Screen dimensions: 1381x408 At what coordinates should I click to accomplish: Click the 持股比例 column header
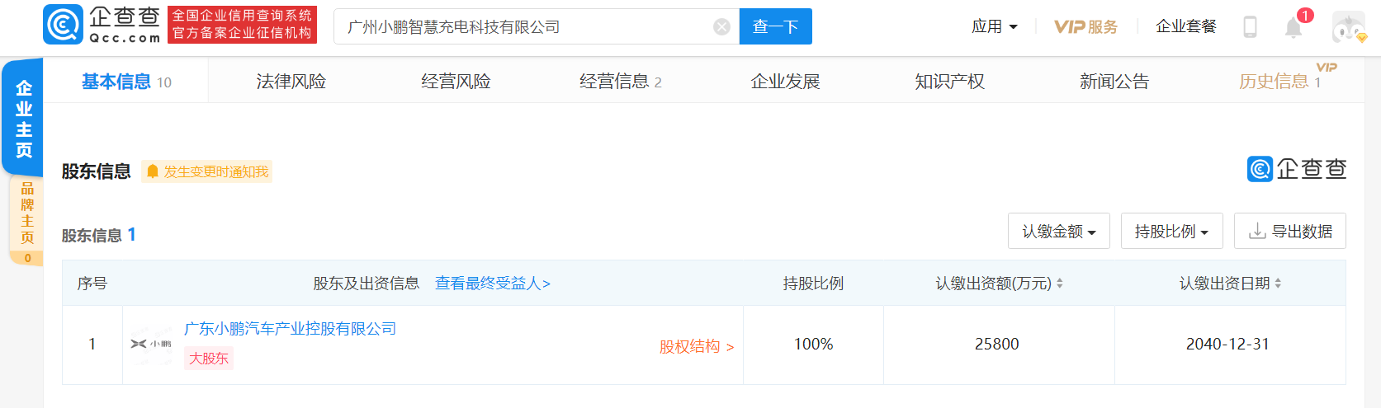point(814,284)
